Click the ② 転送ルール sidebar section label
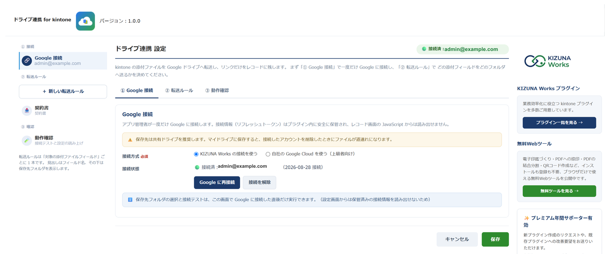The height and width of the screenshot is (254, 610). tap(33, 77)
